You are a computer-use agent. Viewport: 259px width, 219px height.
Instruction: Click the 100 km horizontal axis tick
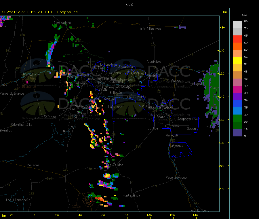pyautogui.click(x=149, y=215)
